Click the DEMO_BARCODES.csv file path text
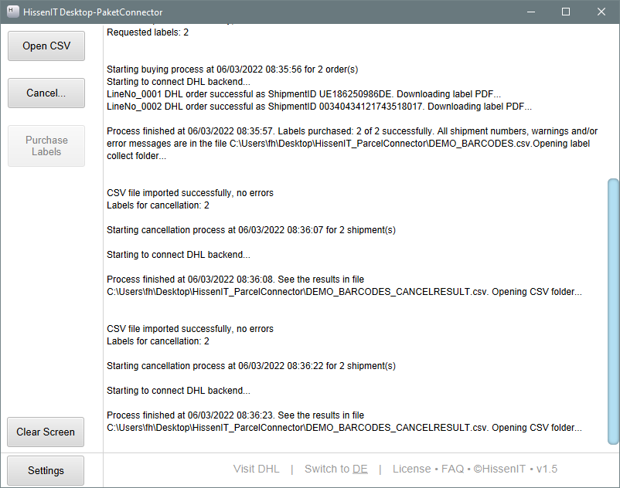 click(x=380, y=144)
